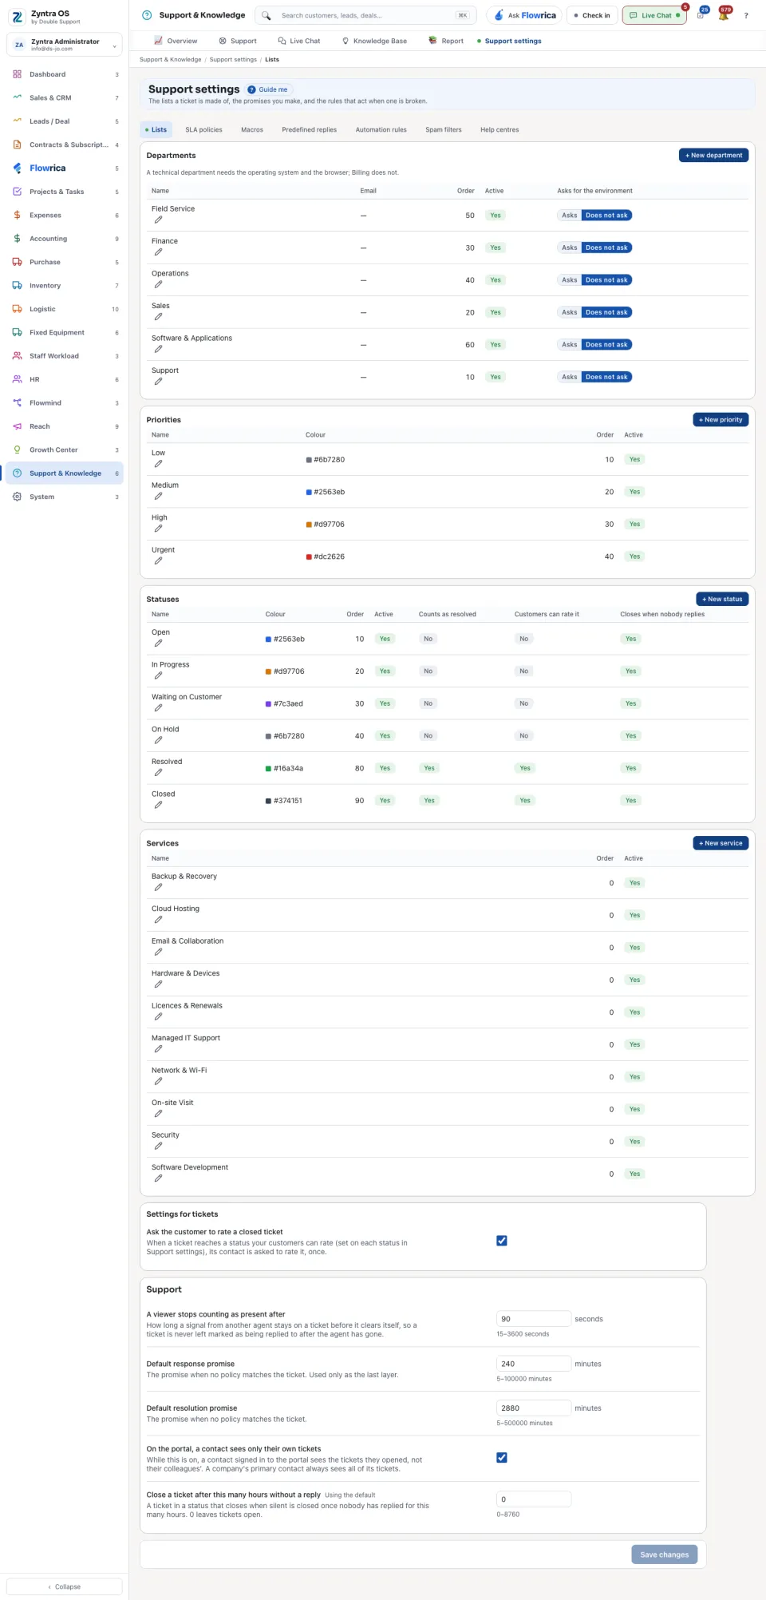Open Expenses via its dollar icon
The image size is (766, 1600).
pos(17,216)
